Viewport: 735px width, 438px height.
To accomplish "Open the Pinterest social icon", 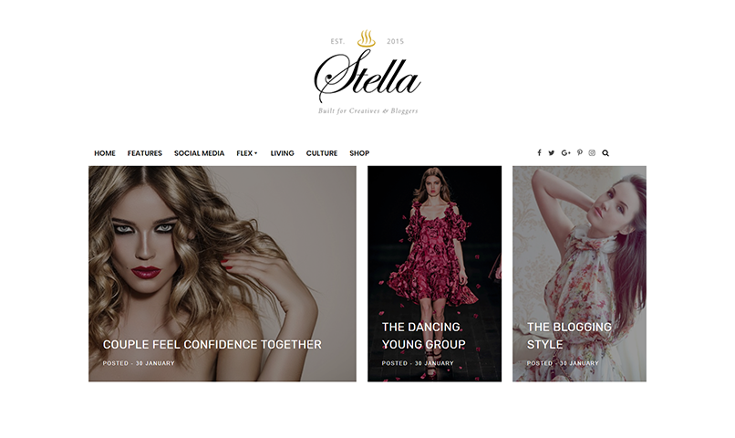I will (580, 153).
